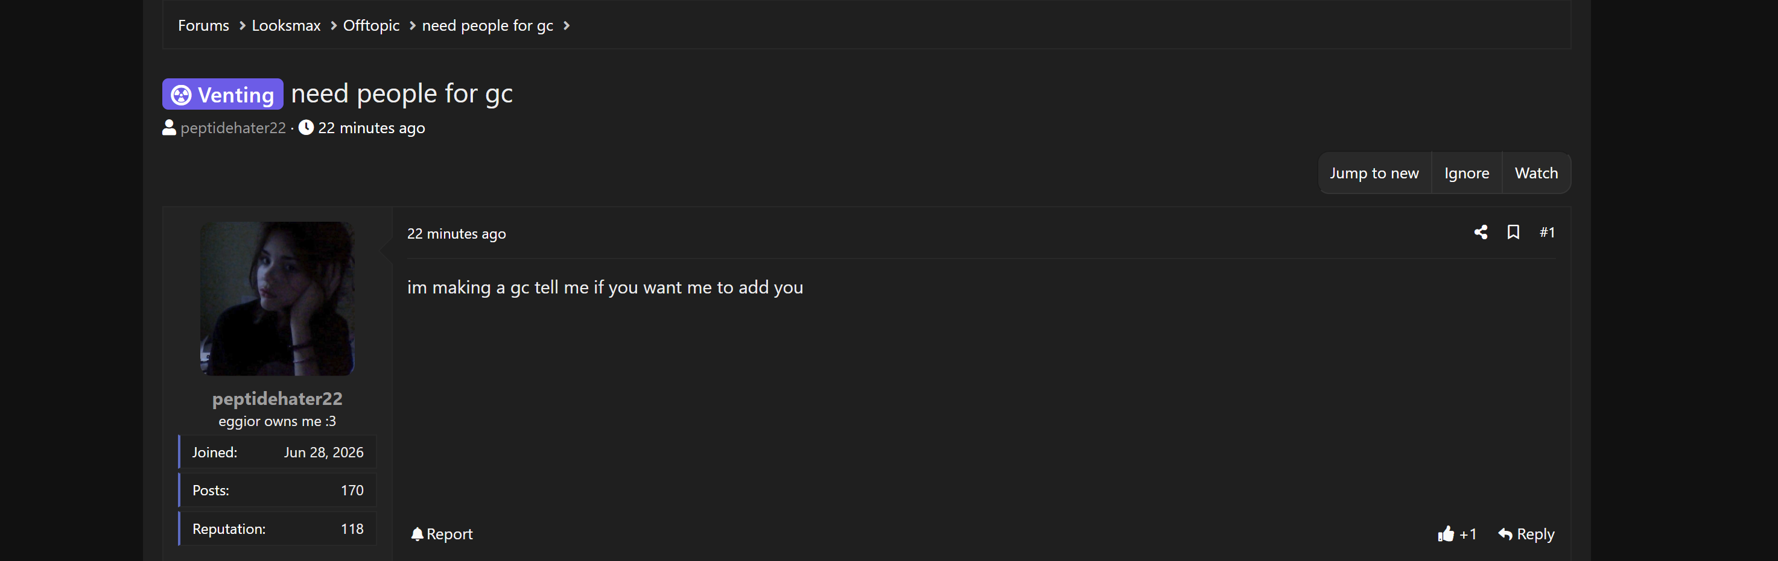Toggle Watch for this thread

(1537, 173)
